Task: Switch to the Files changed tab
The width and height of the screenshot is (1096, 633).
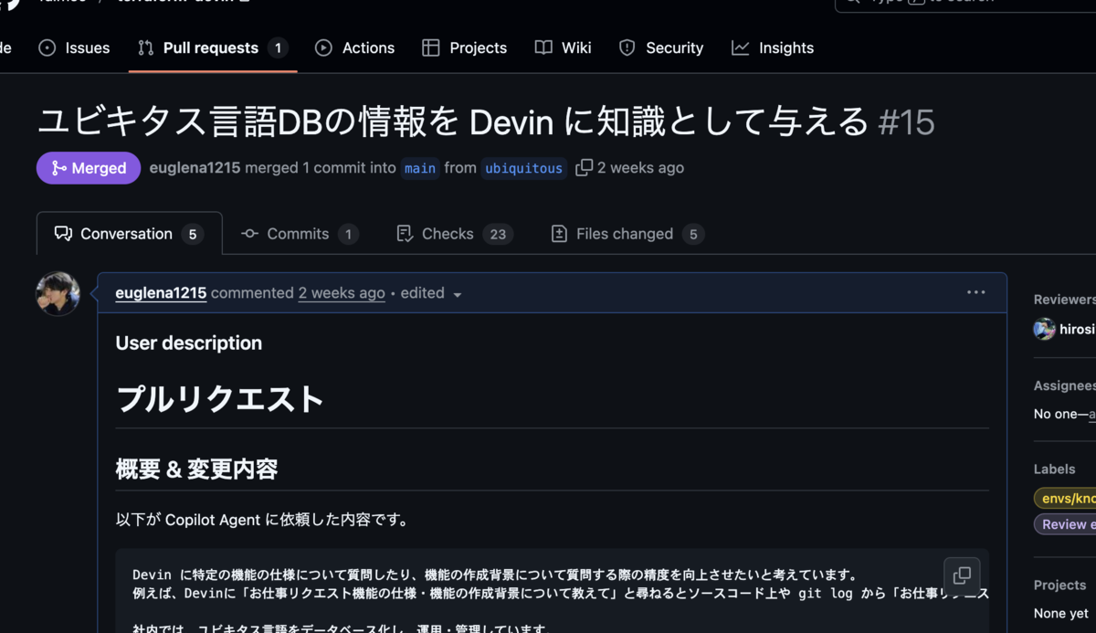Action: tap(627, 234)
